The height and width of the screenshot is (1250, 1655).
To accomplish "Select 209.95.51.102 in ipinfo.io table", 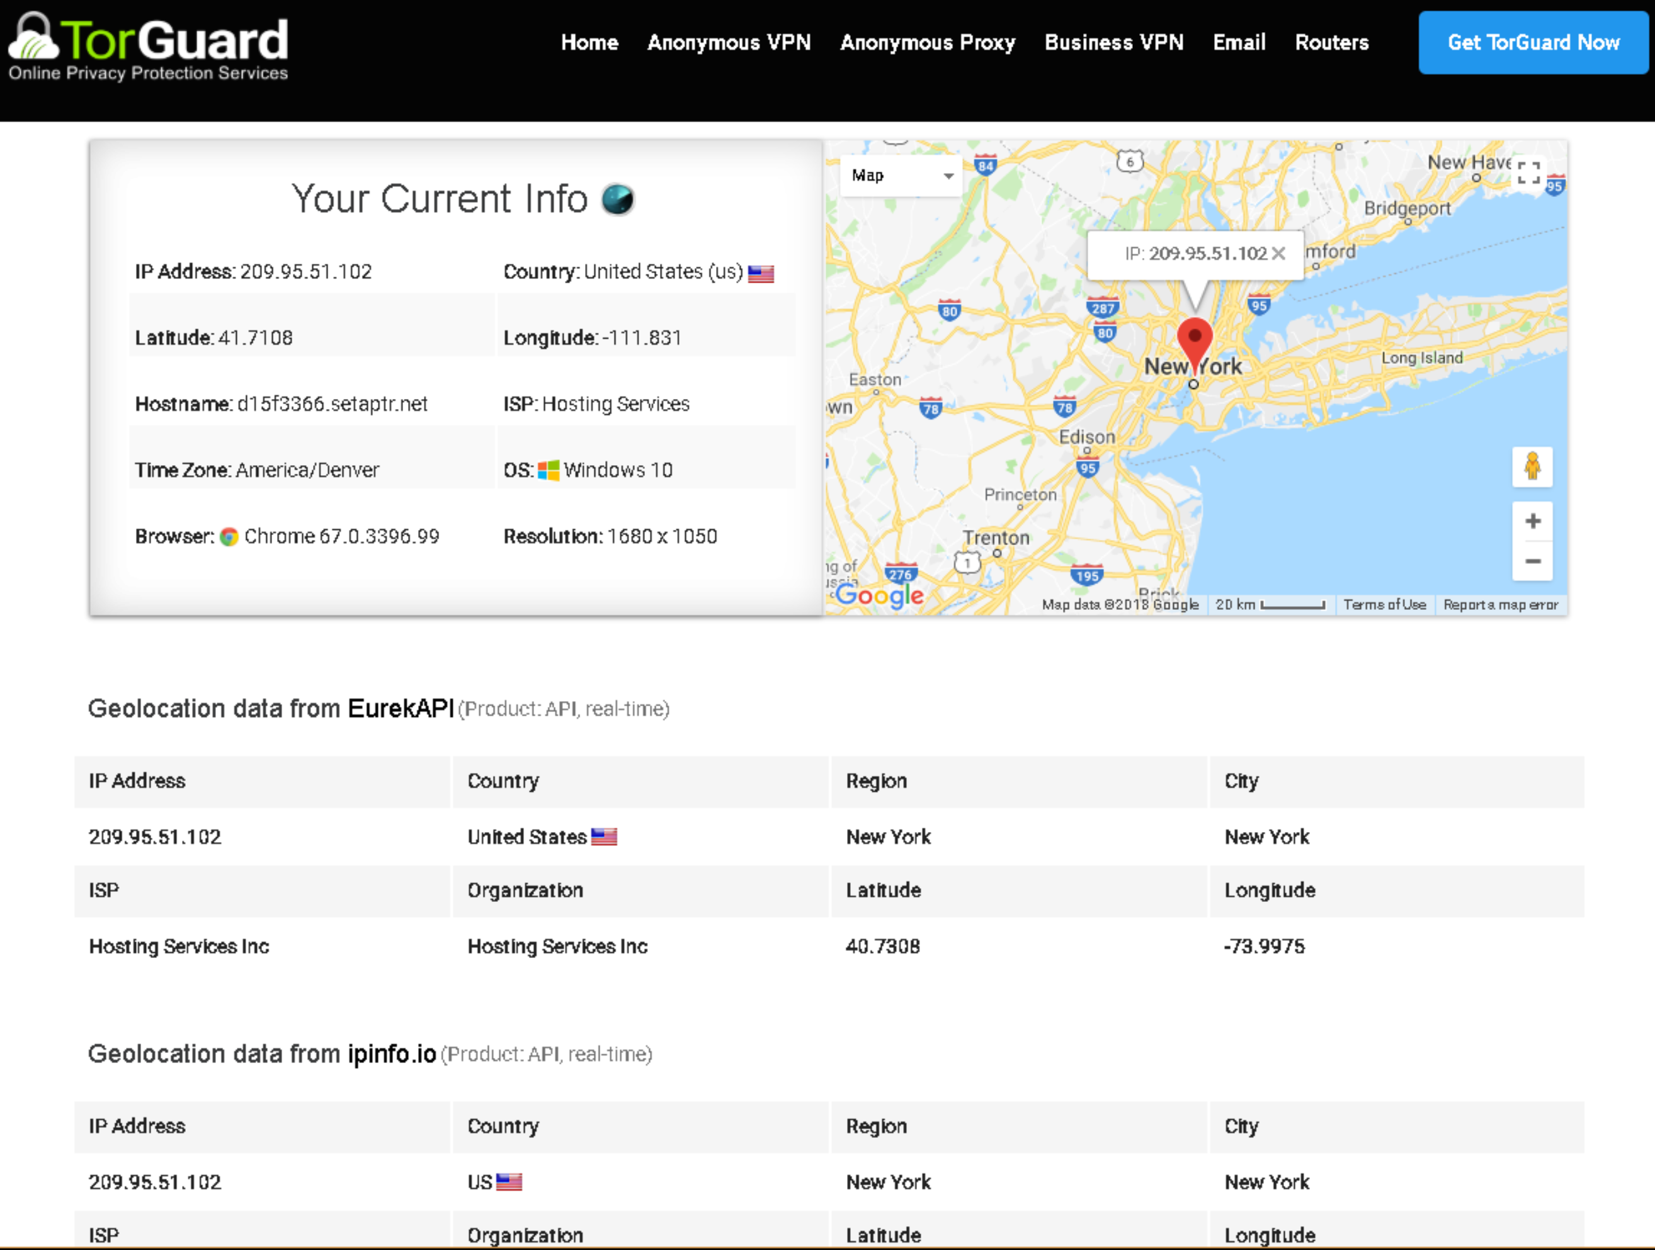I will [x=155, y=1182].
